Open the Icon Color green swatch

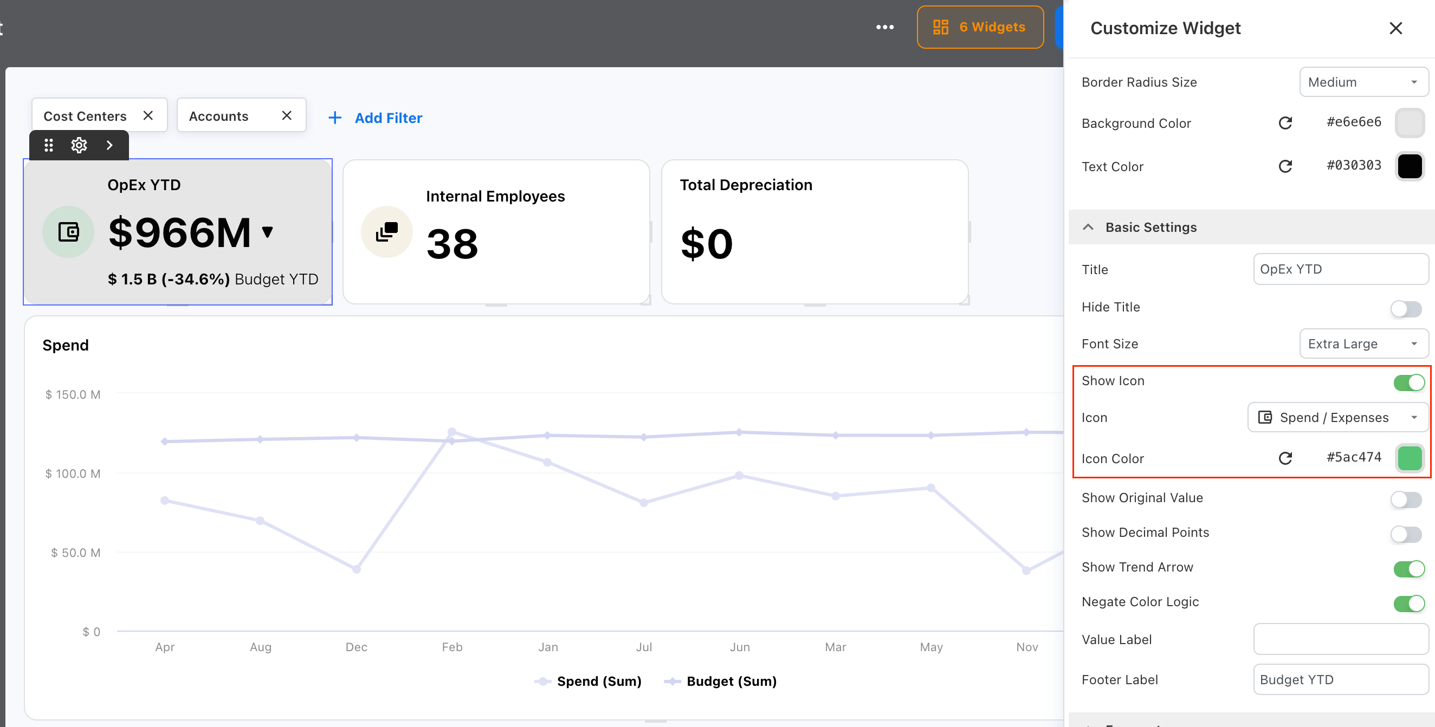(x=1410, y=458)
